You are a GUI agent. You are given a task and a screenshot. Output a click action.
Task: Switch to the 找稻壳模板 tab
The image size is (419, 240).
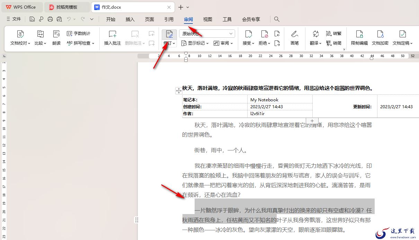[x=68, y=7]
